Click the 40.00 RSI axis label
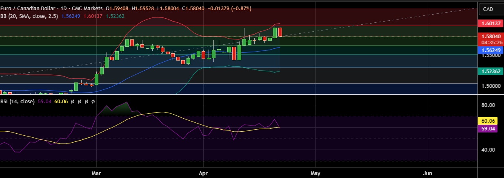The image size is (504, 178). click(x=488, y=150)
